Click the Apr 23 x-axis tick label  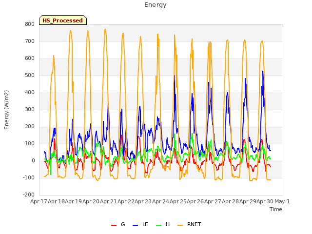point(143,201)
